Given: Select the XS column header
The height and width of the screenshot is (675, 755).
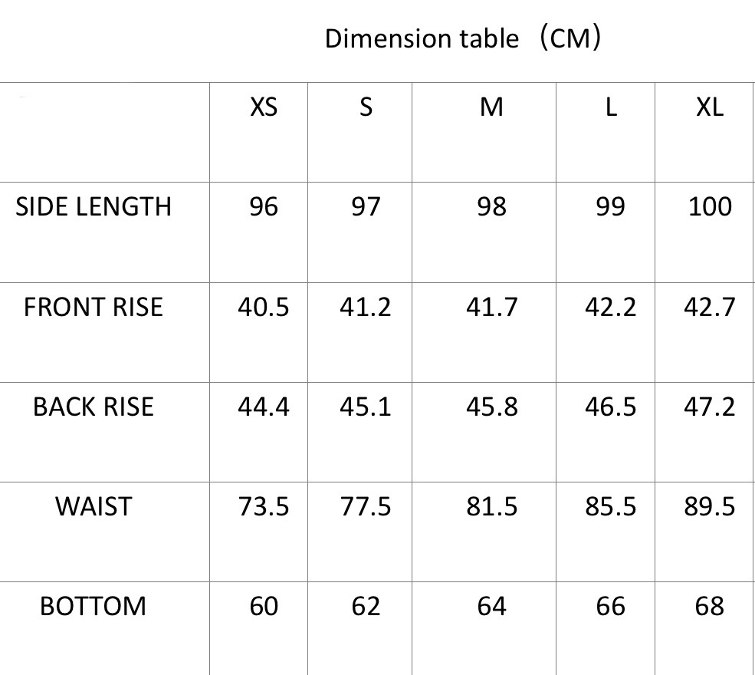Looking at the screenshot, I should 264,107.
